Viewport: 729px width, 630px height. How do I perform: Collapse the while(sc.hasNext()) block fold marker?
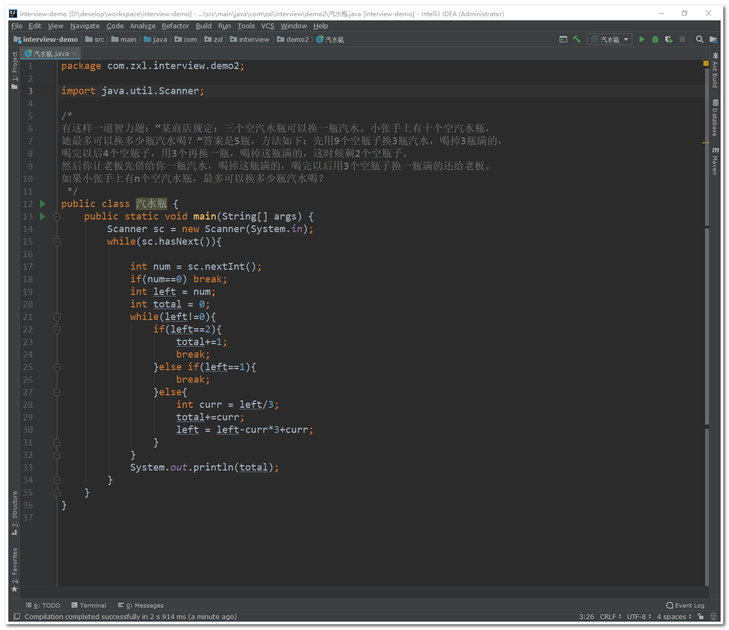pos(57,242)
